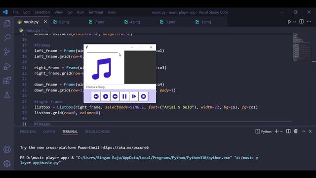Viewport: 316px width, 178px height.
Task: Click the 'Choose a Song' label
Action: [x=95, y=87]
